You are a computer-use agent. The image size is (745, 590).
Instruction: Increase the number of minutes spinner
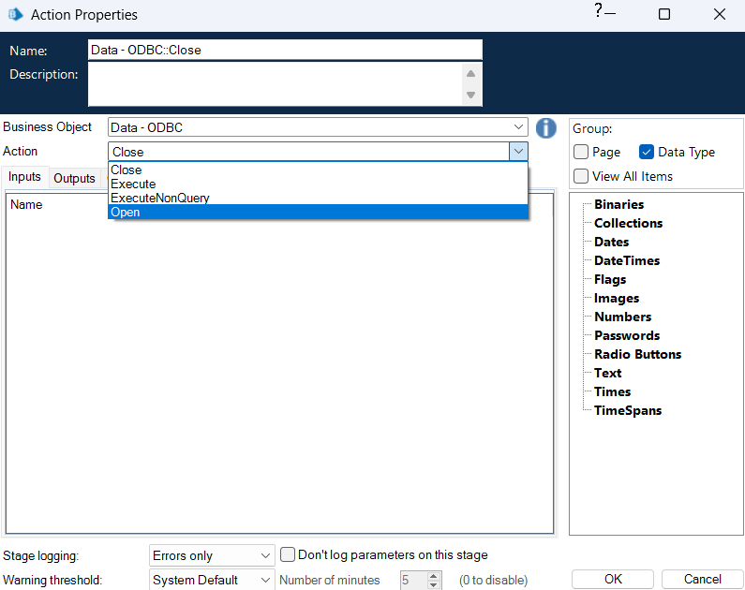(x=433, y=576)
